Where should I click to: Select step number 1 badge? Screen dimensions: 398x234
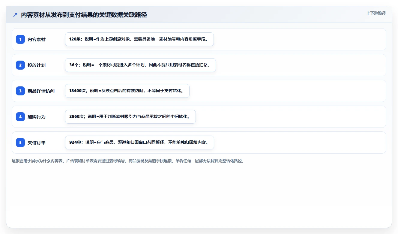click(20, 39)
